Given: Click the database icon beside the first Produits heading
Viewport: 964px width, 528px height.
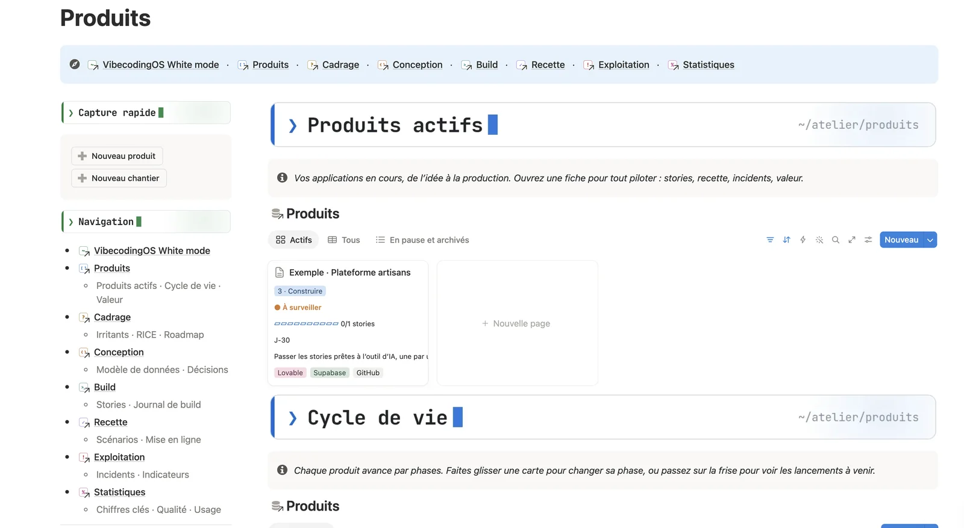Looking at the screenshot, I should (x=277, y=214).
